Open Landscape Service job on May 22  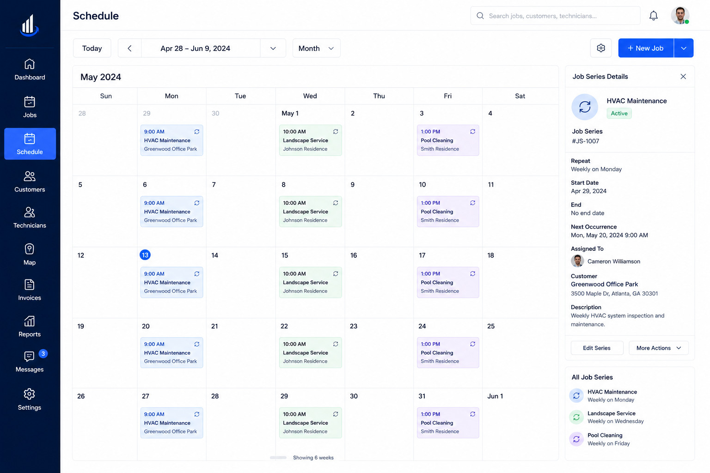[x=310, y=352]
